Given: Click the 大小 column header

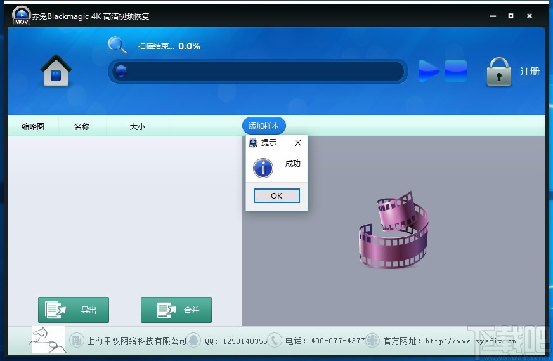Looking at the screenshot, I should click(x=138, y=126).
